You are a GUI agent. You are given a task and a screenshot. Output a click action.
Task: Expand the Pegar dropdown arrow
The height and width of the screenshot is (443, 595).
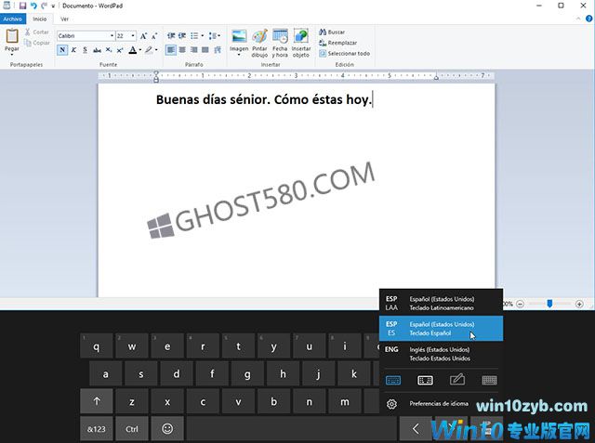click(x=12, y=55)
